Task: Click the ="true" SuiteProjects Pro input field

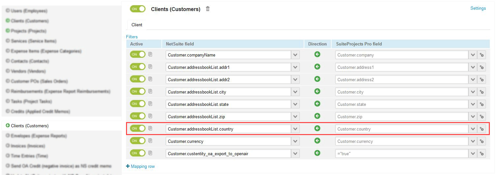Action: [402, 154]
